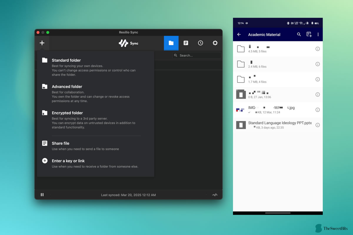Tap info icon for the IMG jpg file

coord(317,110)
